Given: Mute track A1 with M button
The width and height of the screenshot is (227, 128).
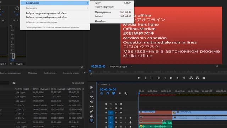Looking at the screenshot, I should [x=121, y=118].
